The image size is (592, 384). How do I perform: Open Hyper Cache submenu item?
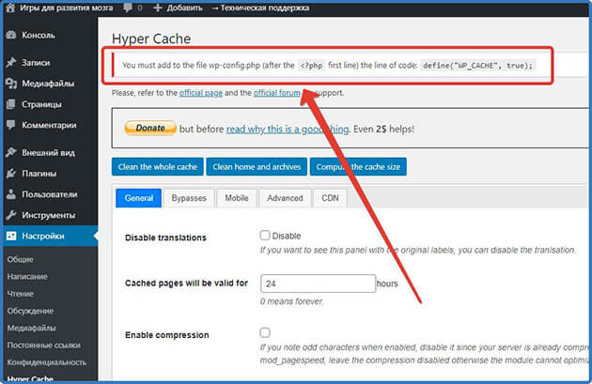30,378
